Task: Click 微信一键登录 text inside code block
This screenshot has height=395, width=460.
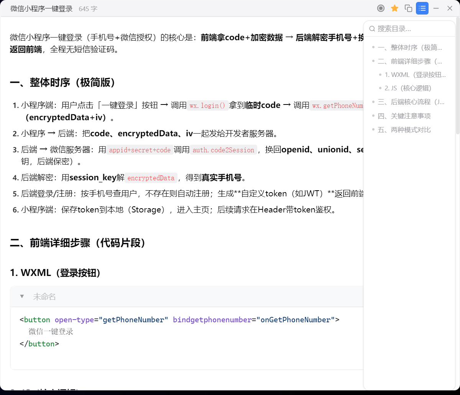Action: [x=51, y=331]
